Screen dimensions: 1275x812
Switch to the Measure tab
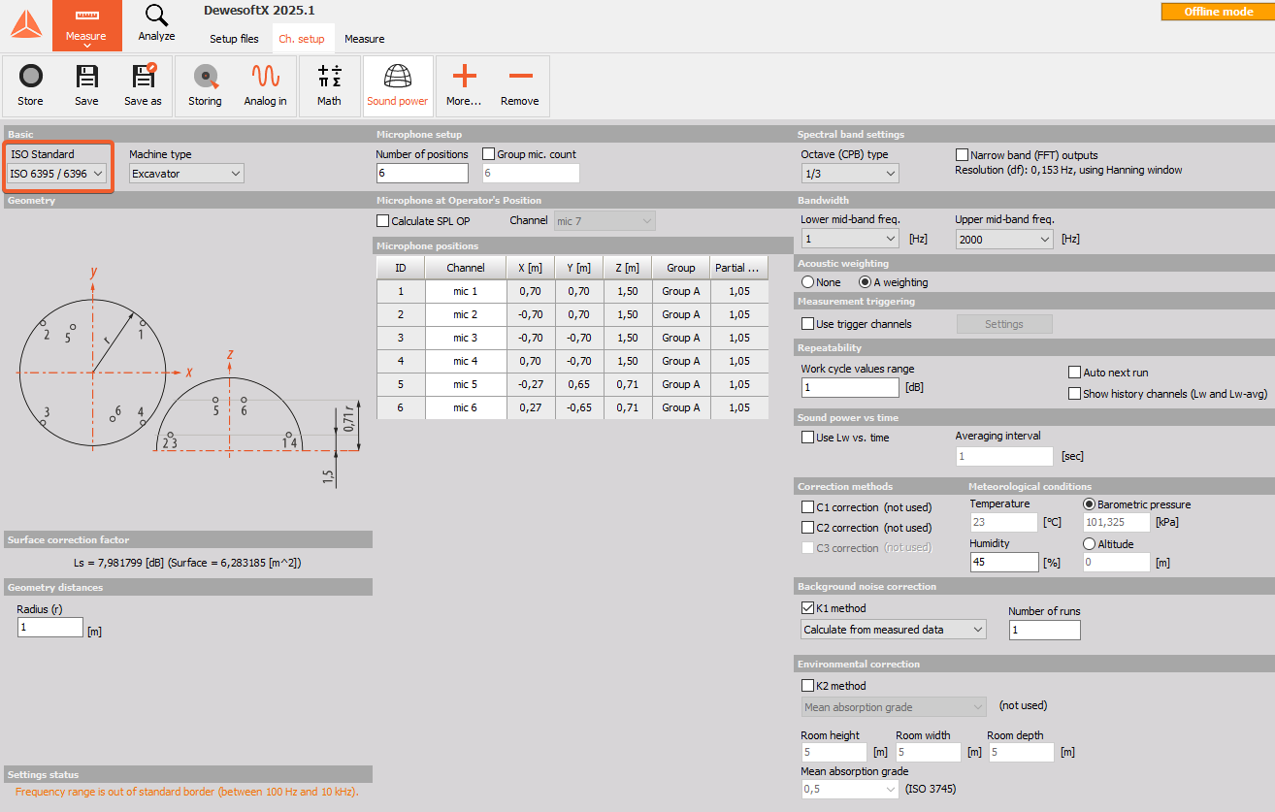point(365,39)
